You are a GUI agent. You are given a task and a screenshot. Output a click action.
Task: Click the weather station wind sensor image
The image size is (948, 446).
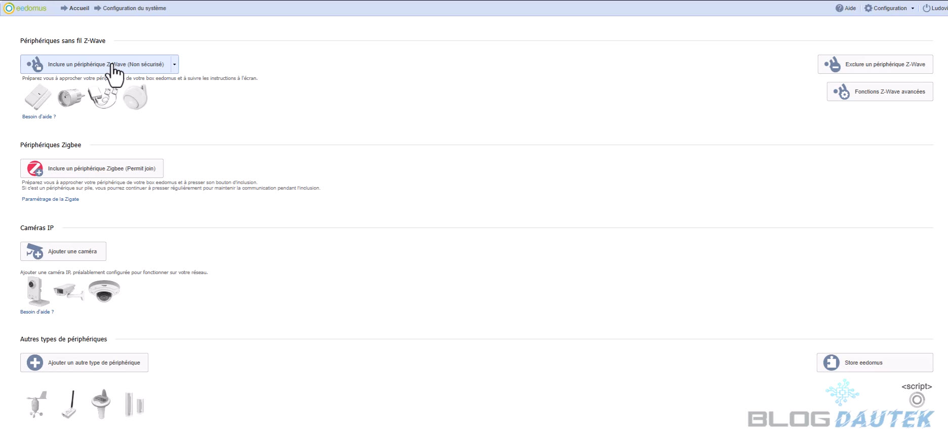[36, 405]
